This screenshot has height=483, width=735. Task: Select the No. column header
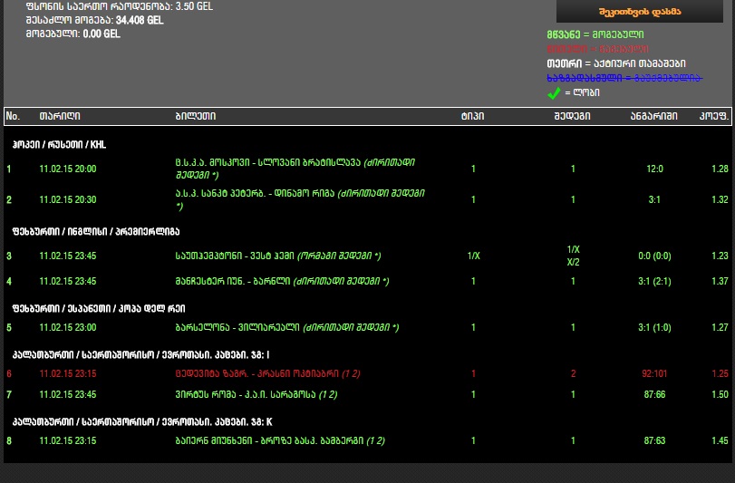13,117
